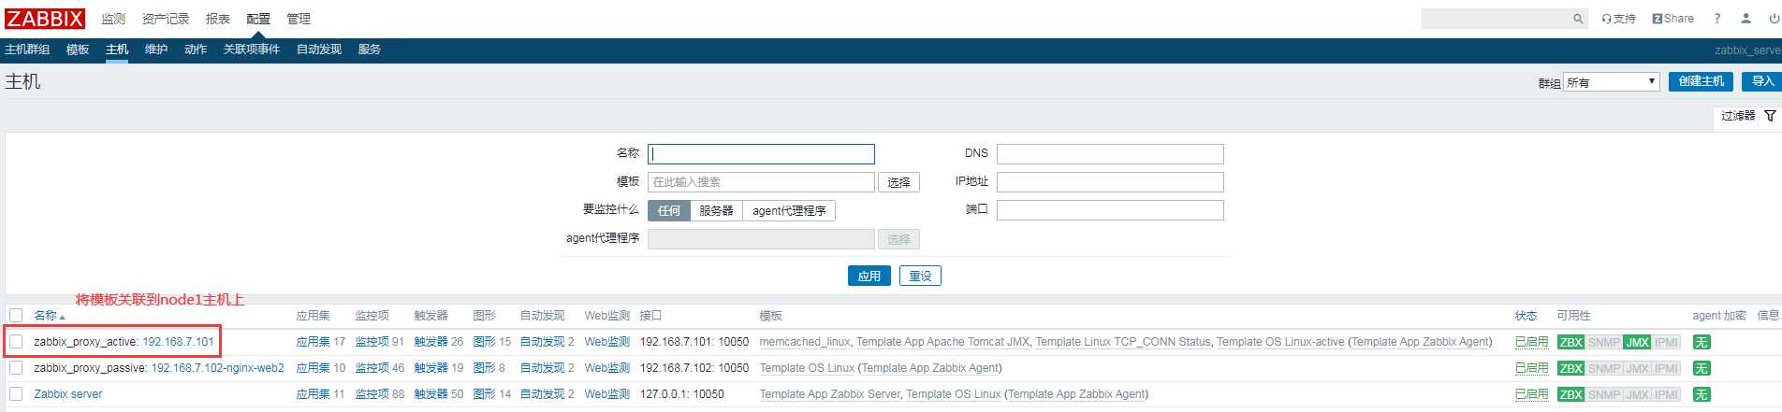1782x412 pixels.
Task: Click ZBX availability badge for zabbix_proxy_active
Action: [x=1570, y=342]
